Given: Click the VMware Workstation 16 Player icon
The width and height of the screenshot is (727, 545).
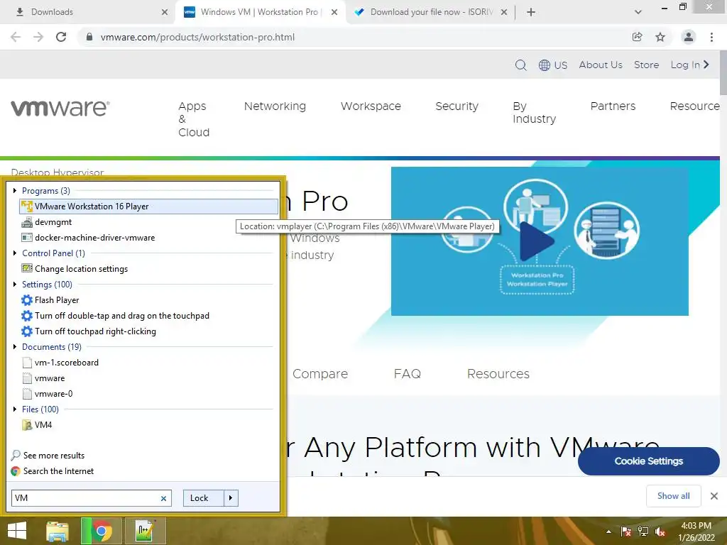Looking at the screenshot, I should click(x=27, y=207).
